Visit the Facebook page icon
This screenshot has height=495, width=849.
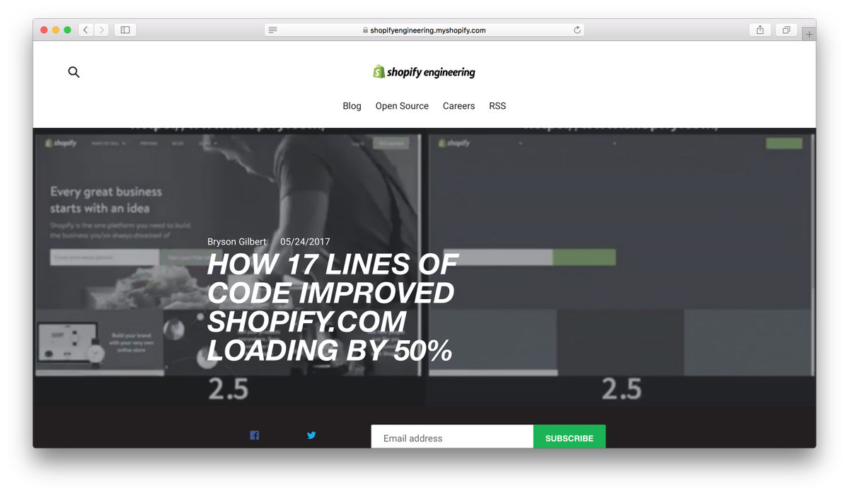coord(255,436)
